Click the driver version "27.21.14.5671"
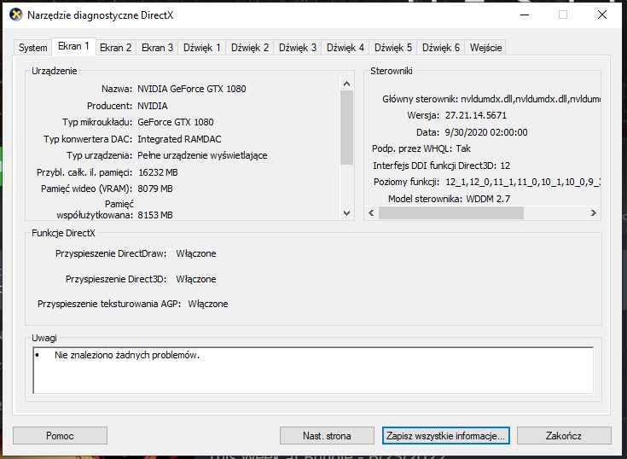Image resolution: width=627 pixels, height=459 pixels. click(476, 115)
